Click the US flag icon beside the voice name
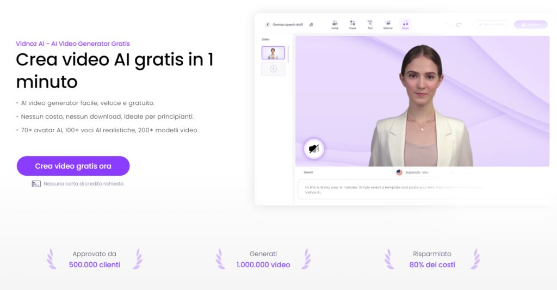The width and height of the screenshot is (557, 290). 399,172
